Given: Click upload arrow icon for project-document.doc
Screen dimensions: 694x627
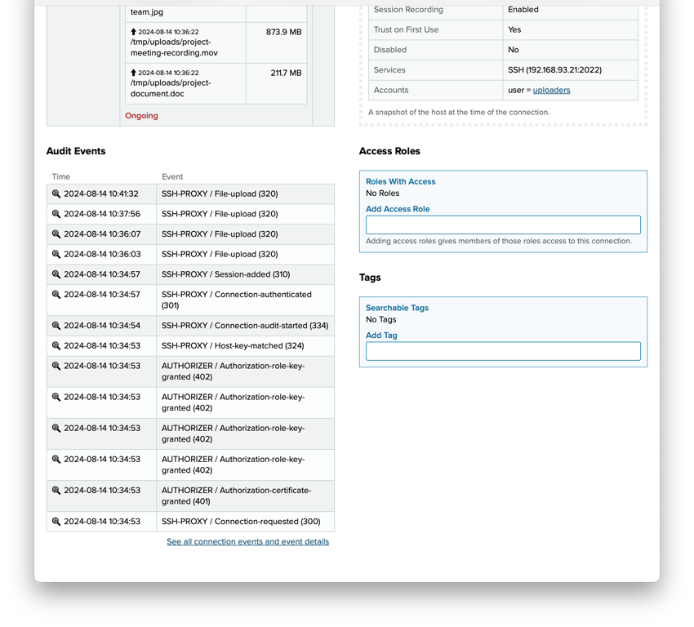Looking at the screenshot, I should click(133, 73).
